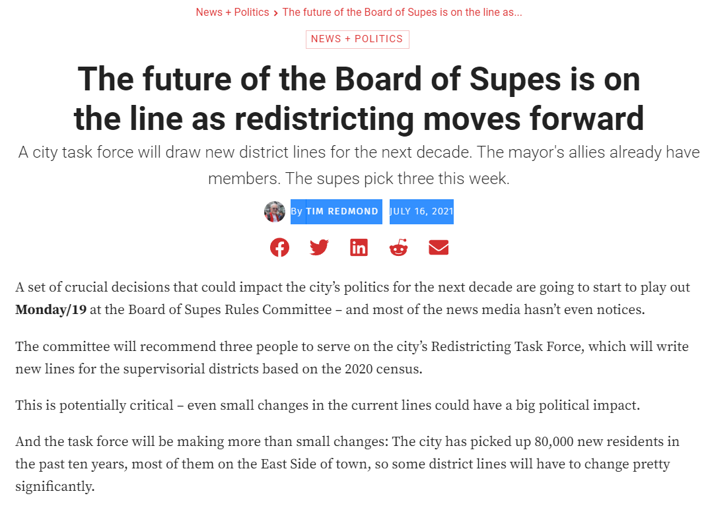706x506 pixels.
Task: Share the article on Facebook
Action: click(279, 247)
